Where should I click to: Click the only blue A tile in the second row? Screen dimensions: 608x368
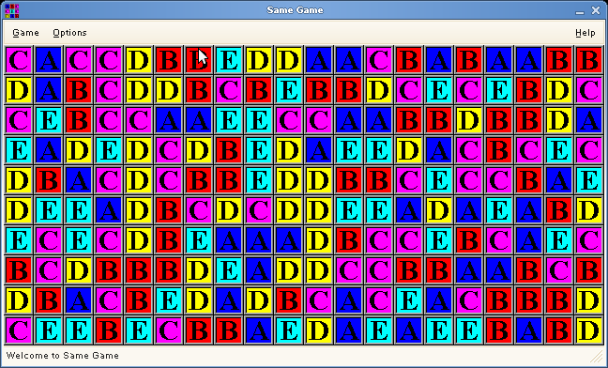coord(49,89)
